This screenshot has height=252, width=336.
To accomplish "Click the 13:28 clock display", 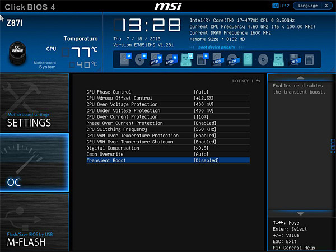I will point(147,25).
